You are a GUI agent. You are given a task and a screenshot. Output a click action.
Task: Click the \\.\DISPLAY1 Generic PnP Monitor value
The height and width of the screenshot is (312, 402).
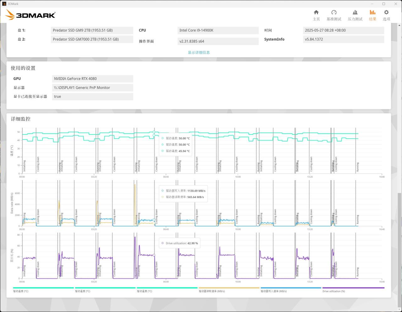coord(92,88)
